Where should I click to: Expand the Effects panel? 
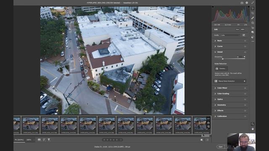[215, 111]
